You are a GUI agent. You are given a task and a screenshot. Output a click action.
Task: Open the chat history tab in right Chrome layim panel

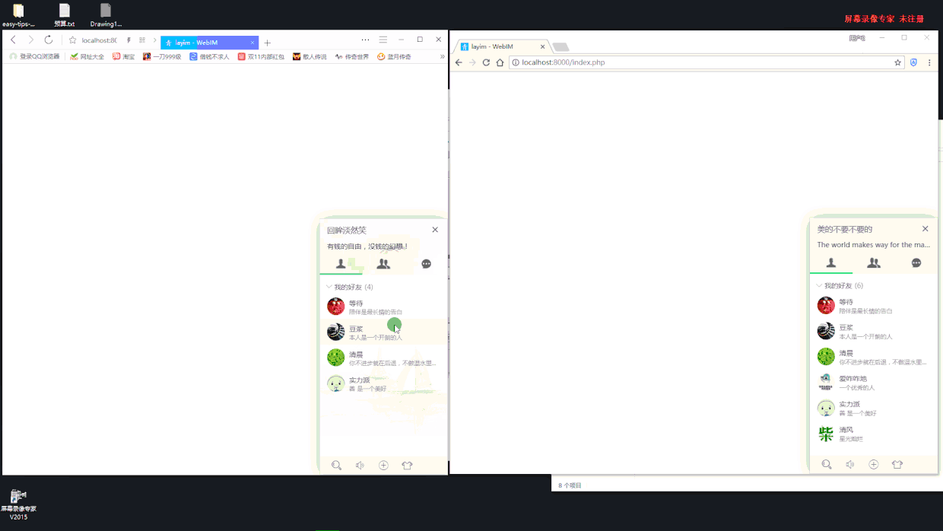click(x=916, y=262)
